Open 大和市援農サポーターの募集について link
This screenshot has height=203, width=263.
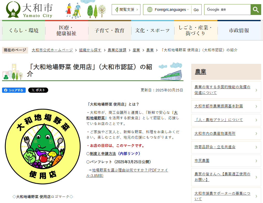pyautogui.click(x=222, y=196)
